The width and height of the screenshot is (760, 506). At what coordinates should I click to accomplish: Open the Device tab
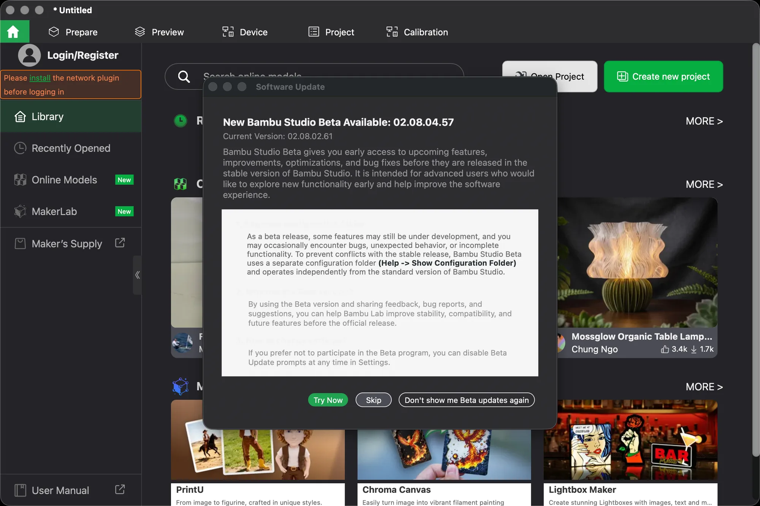[x=245, y=32]
